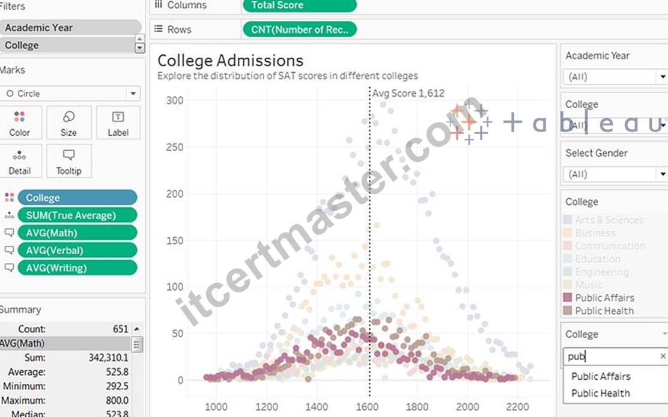Click the Public Affairs legend color swatch
The height and width of the screenshot is (417, 668).
(568, 298)
